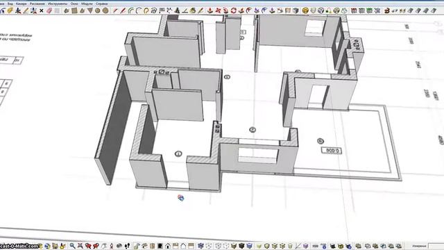The width and height of the screenshot is (444, 250).
Task: Select the upright triangle shape tool
Action: (x=82, y=11)
